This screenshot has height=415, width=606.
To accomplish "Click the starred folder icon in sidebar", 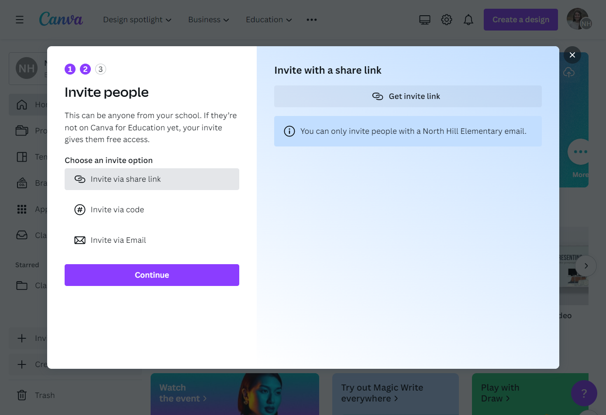I will point(22,286).
